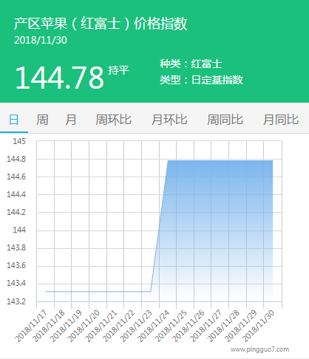Image resolution: width=309 pixels, height=359 pixels.
Task: Click the x-axis date 2018/11/19
Action: (66, 326)
